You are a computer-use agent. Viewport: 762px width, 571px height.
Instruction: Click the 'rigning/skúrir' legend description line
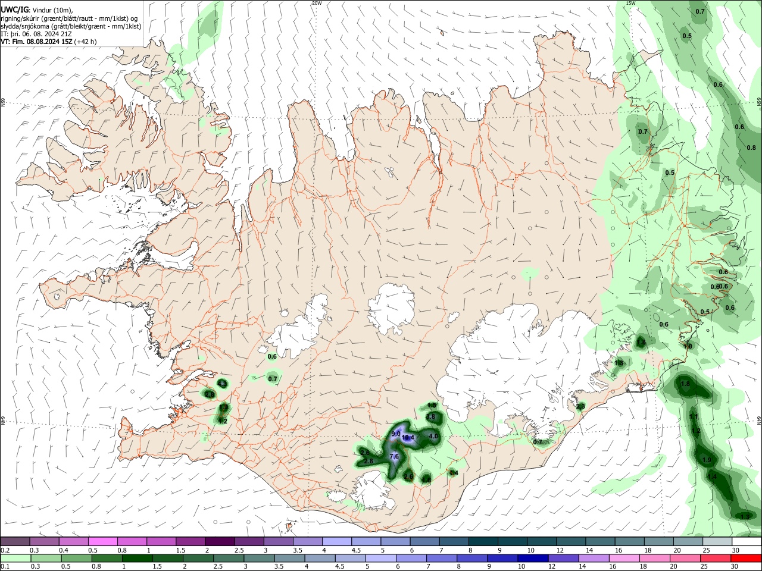pyautogui.click(x=70, y=18)
